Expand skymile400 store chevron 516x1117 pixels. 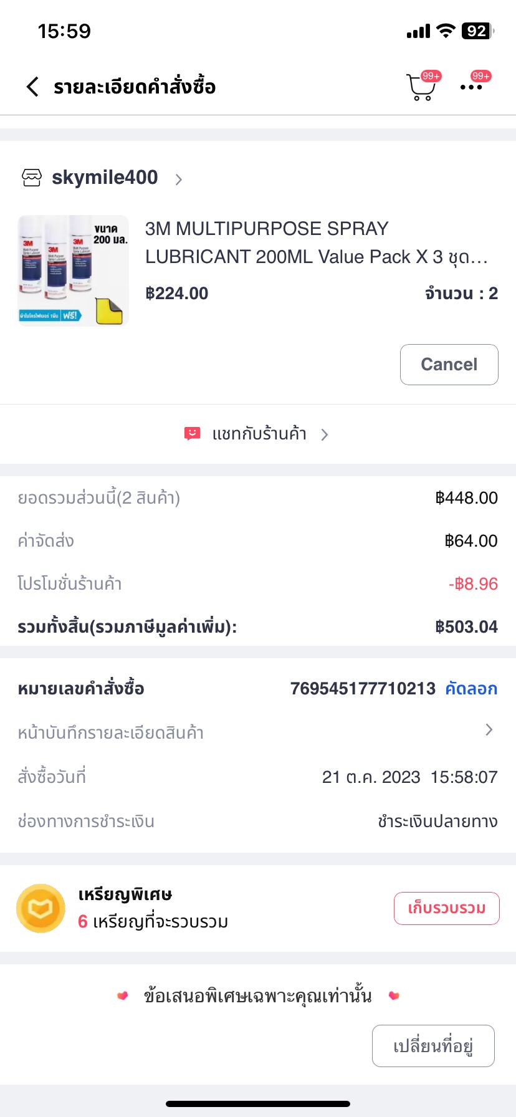(179, 180)
